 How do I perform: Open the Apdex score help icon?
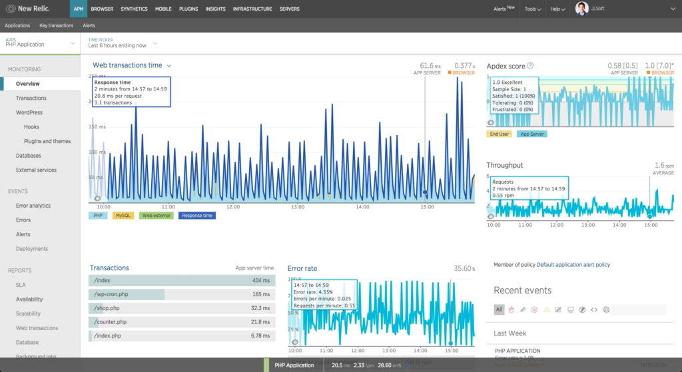(x=530, y=66)
